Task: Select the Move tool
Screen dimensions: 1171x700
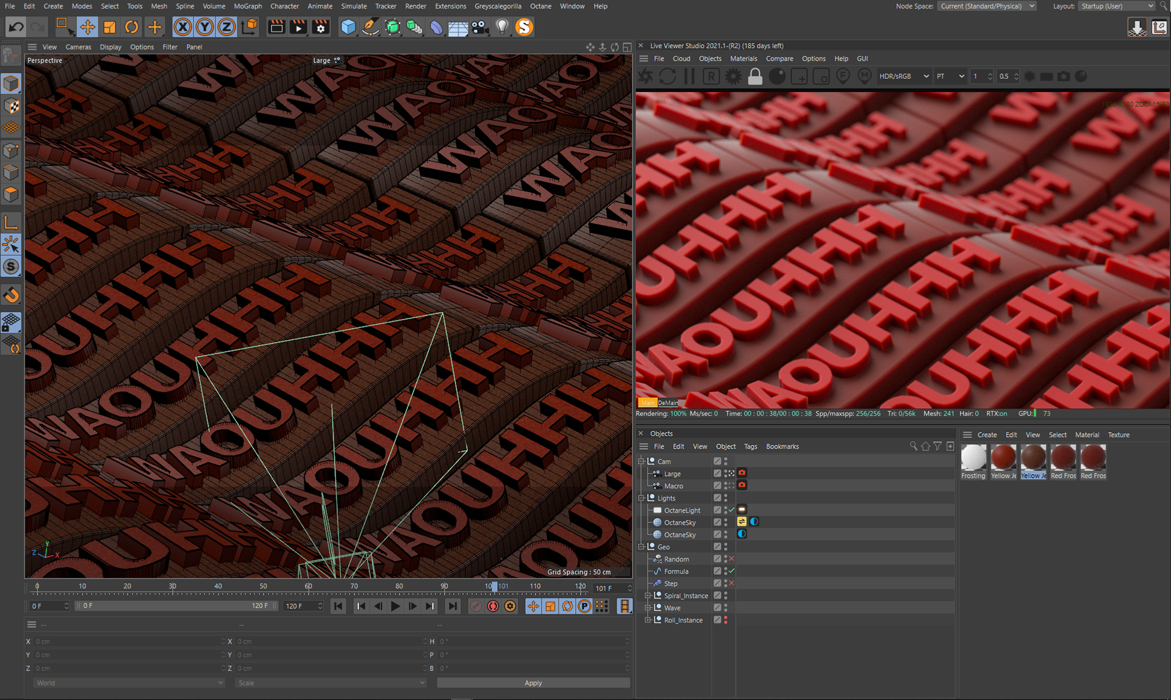Action: (x=88, y=27)
